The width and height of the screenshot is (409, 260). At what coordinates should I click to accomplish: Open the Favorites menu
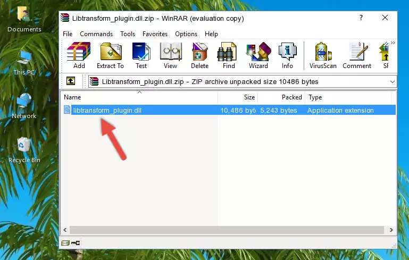(155, 34)
